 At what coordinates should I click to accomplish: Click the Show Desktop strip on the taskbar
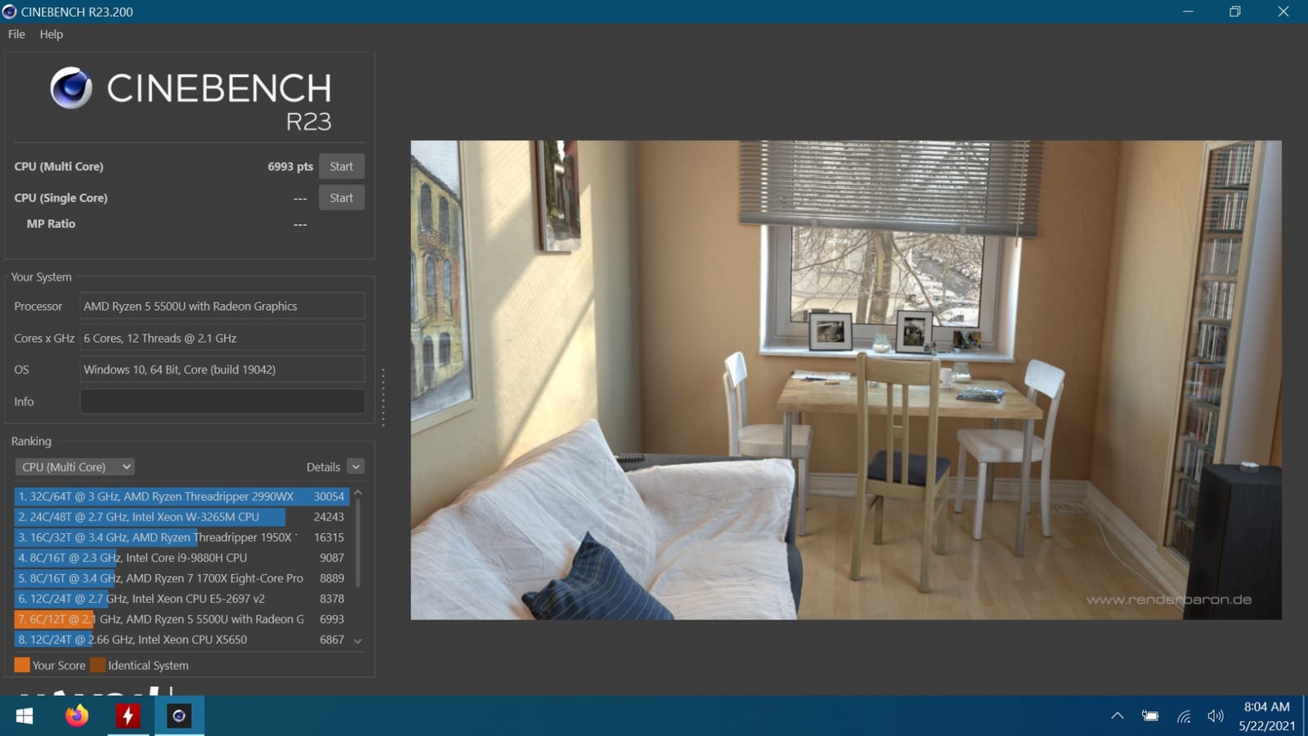[1305, 716]
